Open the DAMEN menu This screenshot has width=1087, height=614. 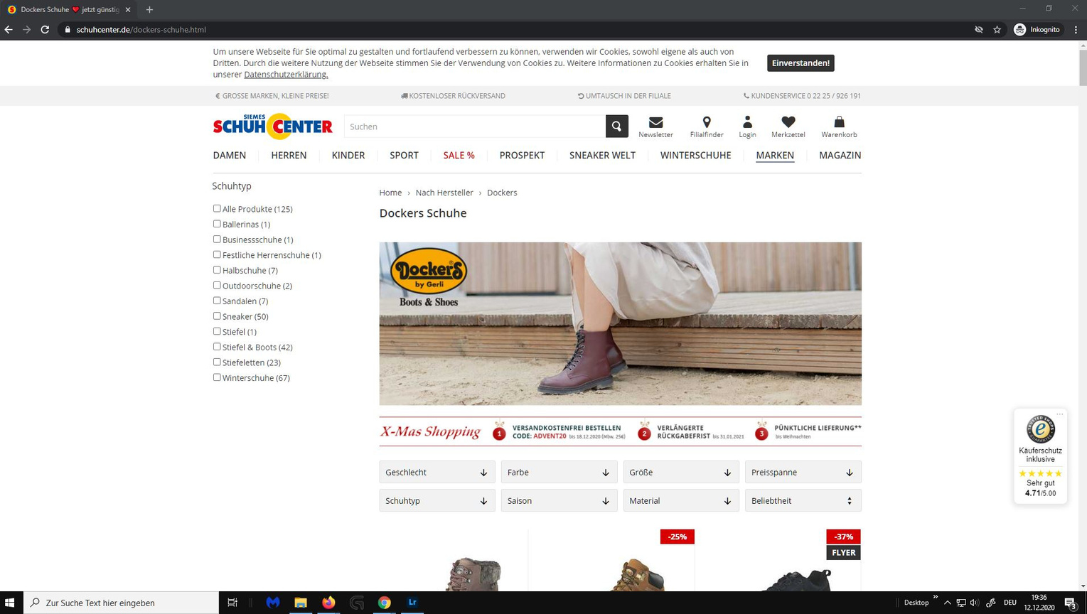(x=230, y=156)
